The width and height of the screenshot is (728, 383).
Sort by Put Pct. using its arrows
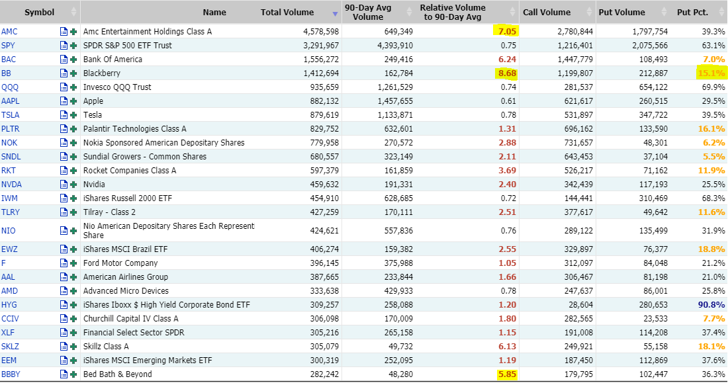pos(721,13)
